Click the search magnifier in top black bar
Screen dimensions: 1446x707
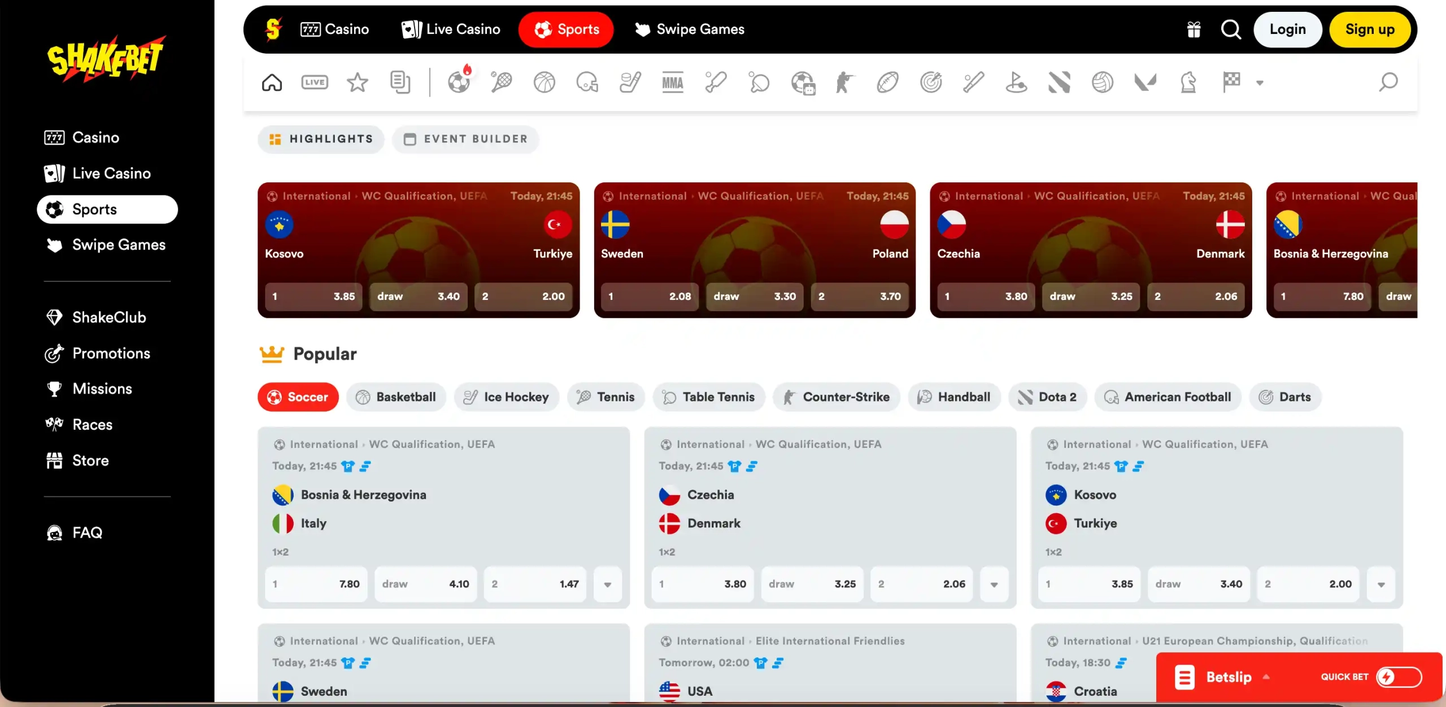[x=1231, y=29]
